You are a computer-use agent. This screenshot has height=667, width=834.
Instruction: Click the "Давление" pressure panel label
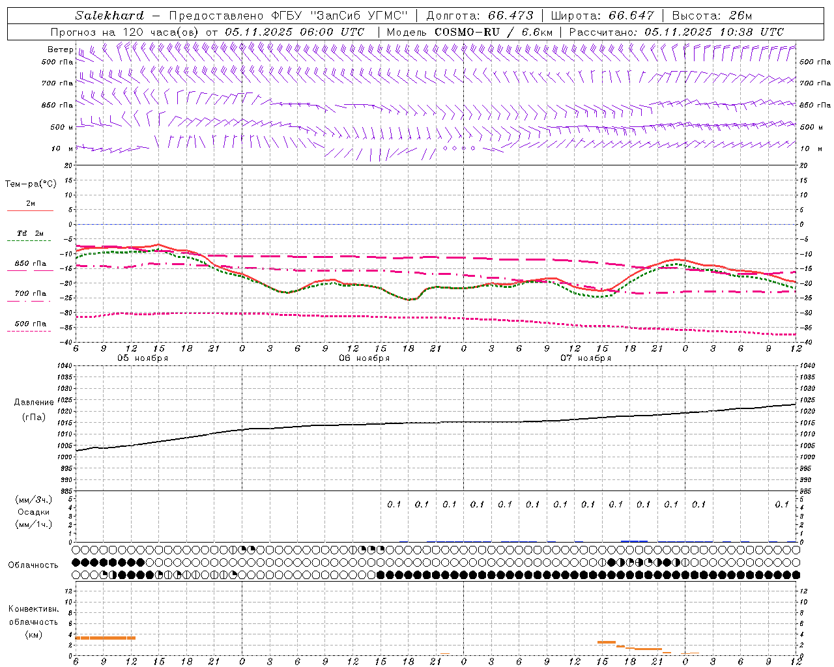point(33,403)
